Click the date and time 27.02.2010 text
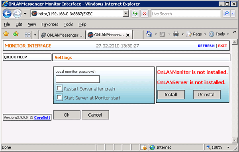 tap(118, 46)
